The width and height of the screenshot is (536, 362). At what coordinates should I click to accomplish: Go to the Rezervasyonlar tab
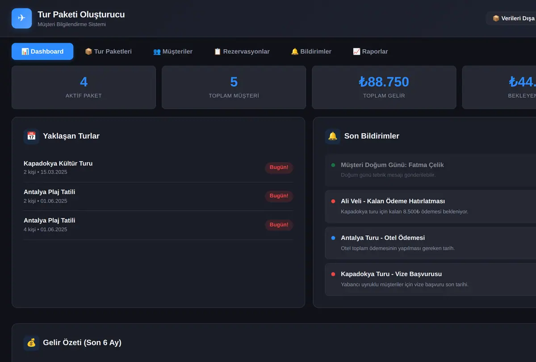point(242,51)
